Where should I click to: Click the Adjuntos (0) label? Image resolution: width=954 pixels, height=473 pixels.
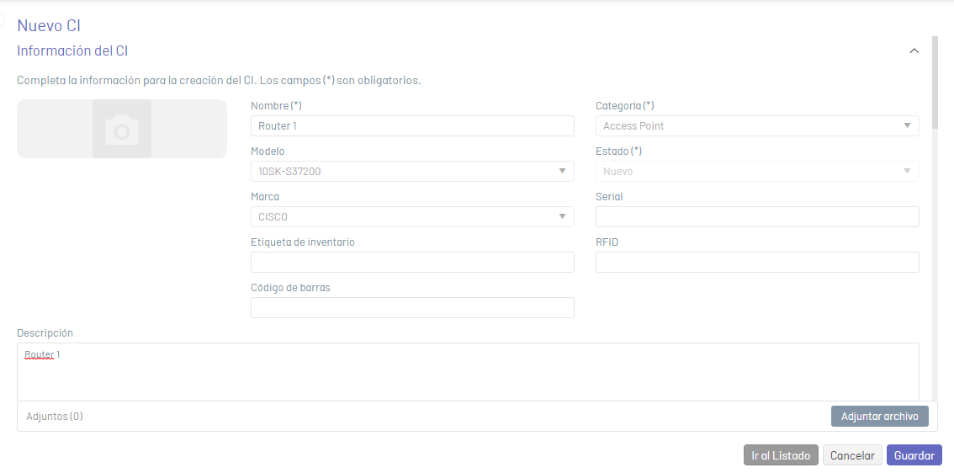tap(55, 417)
